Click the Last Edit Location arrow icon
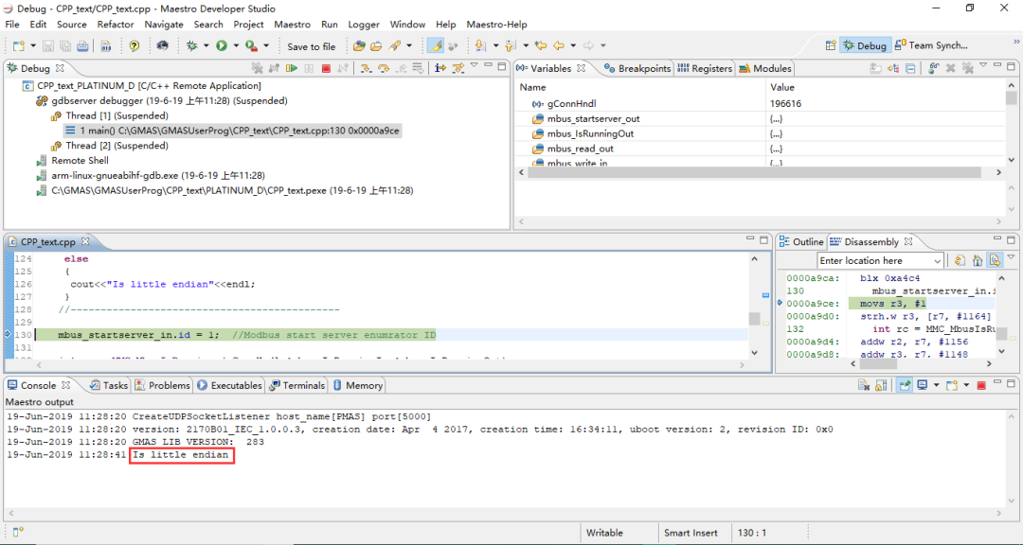 click(x=540, y=45)
